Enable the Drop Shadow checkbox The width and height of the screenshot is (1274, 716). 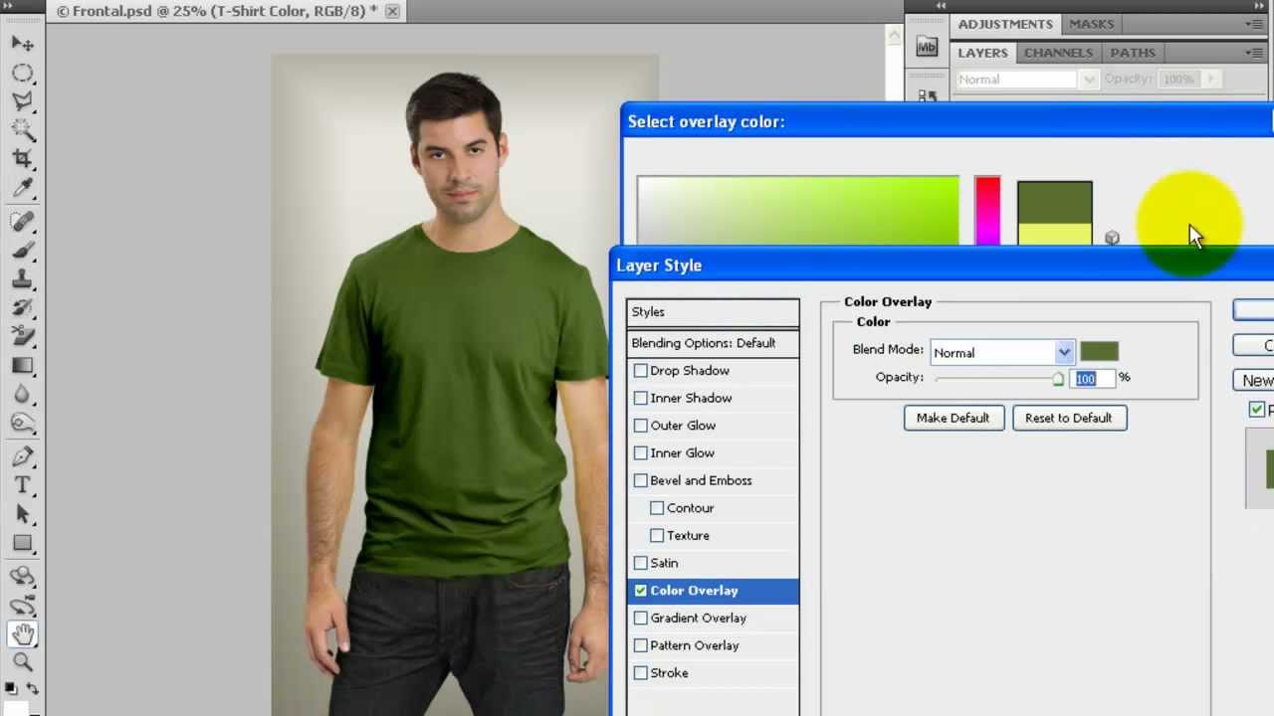coord(641,371)
